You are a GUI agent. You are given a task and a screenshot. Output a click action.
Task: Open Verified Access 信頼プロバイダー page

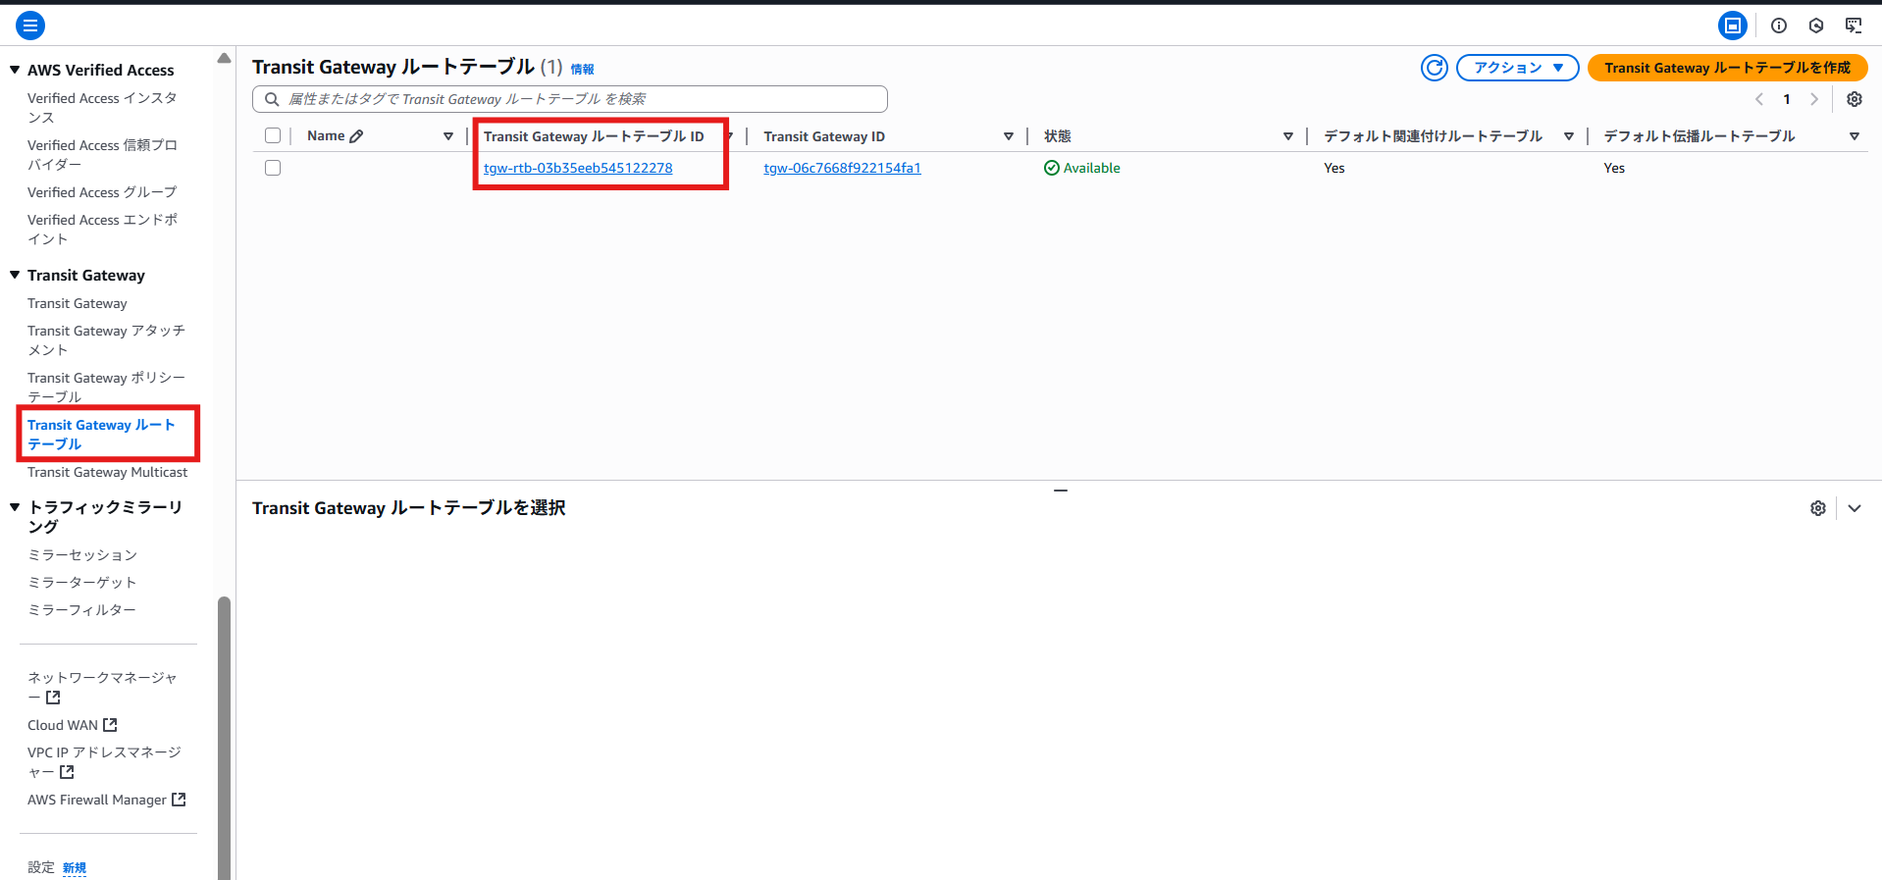pyautogui.click(x=102, y=155)
